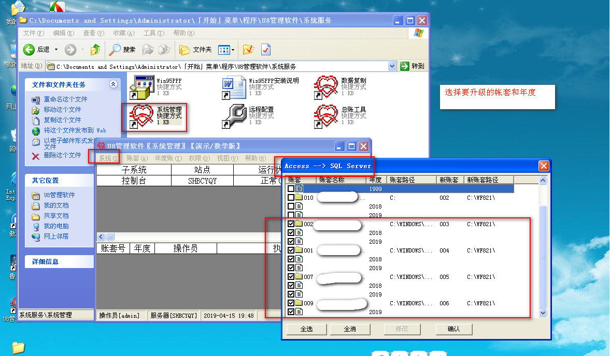The image size is (610, 356).
Task: Open the 总账工具 shortcut
Action: click(326, 116)
